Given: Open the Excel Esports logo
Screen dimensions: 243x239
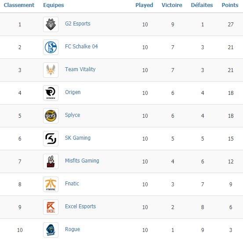Looking at the screenshot, I should (x=51, y=207).
